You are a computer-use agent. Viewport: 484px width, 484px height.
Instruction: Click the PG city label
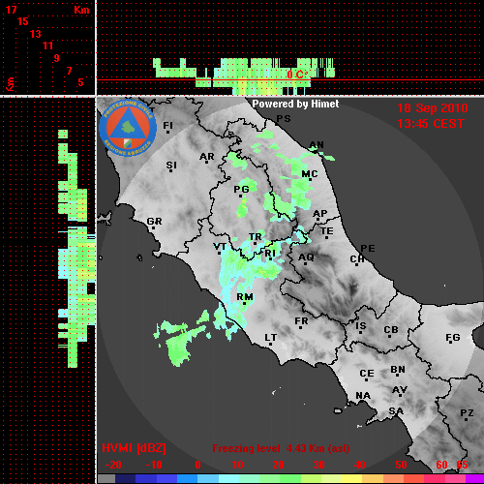coord(241,190)
